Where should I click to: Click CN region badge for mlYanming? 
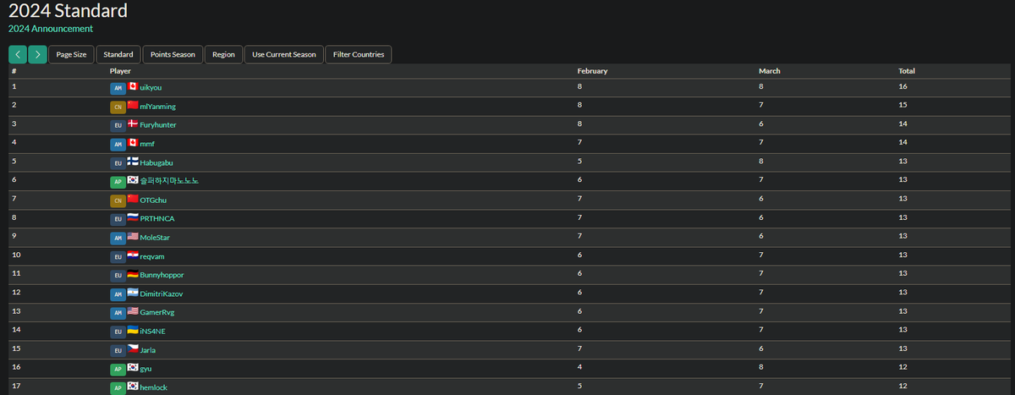tap(118, 107)
